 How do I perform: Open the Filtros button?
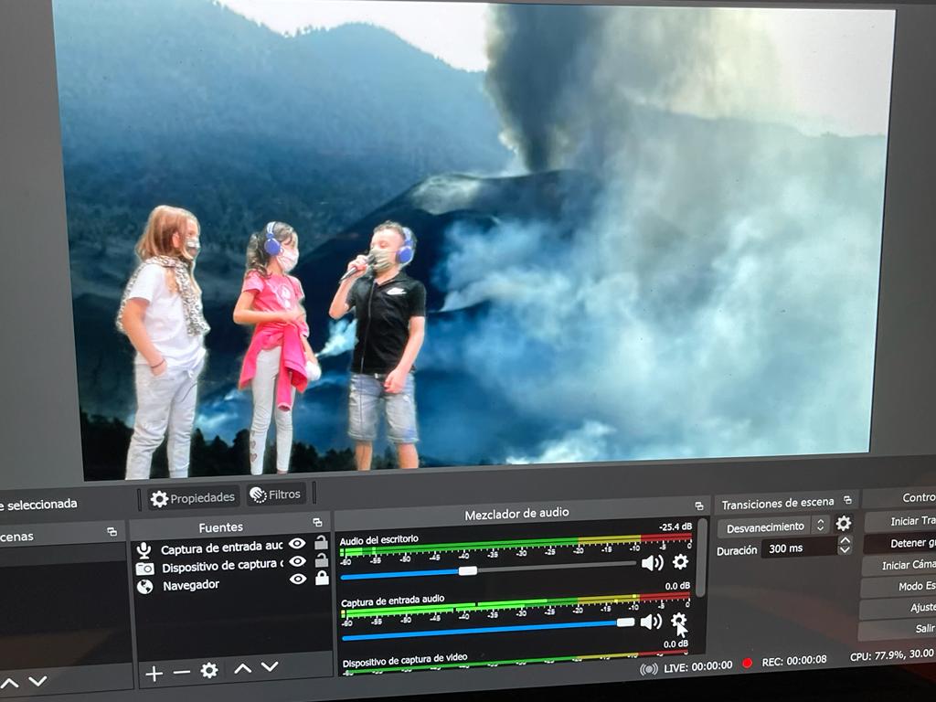(x=276, y=495)
